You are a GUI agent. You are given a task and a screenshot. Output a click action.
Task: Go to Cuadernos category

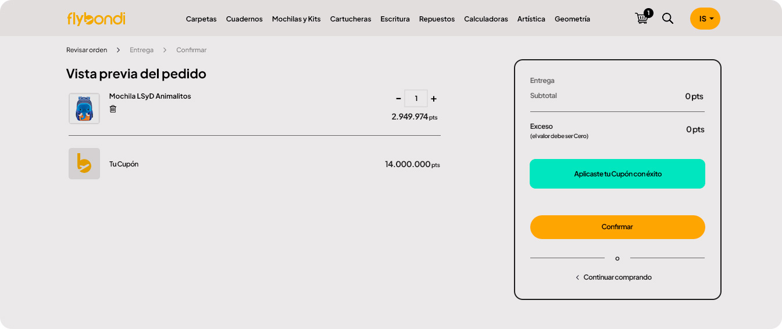point(244,19)
